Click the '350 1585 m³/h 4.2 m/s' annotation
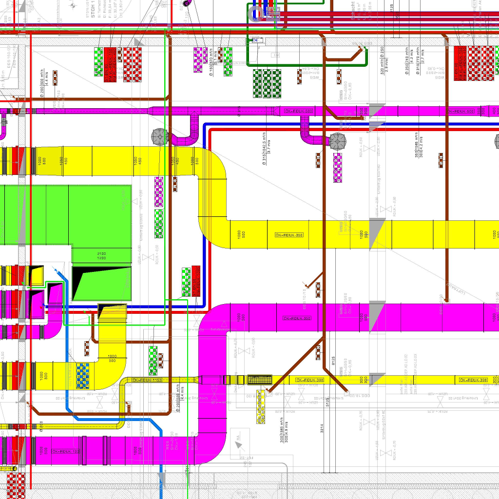This screenshot has height=499, width=499. [419, 145]
